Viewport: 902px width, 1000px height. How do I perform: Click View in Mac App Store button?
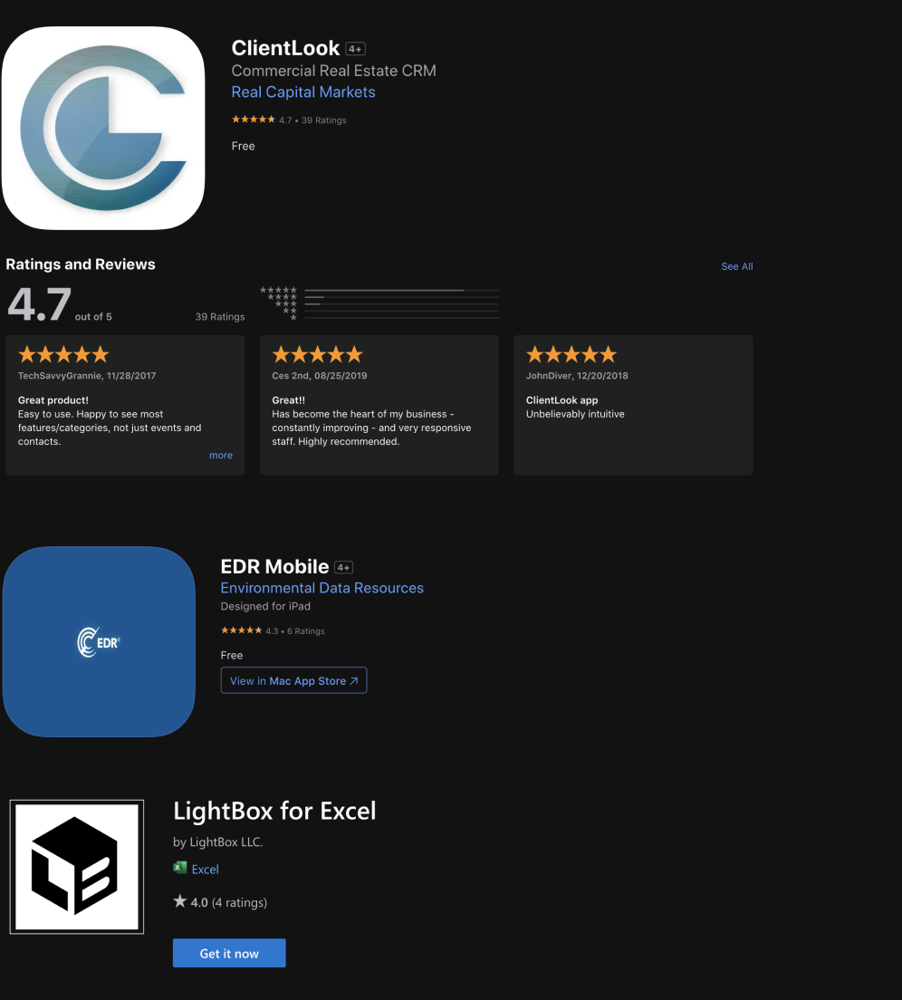(x=293, y=680)
